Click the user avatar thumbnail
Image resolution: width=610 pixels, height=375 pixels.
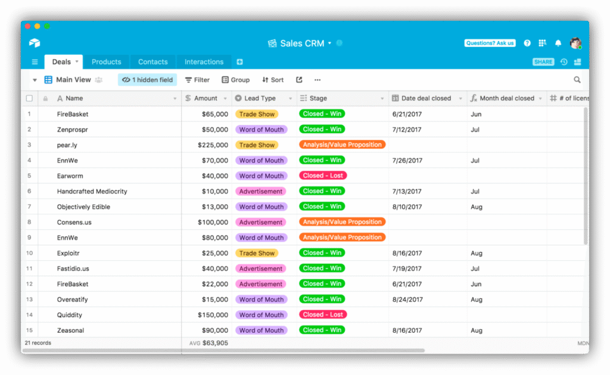(575, 43)
